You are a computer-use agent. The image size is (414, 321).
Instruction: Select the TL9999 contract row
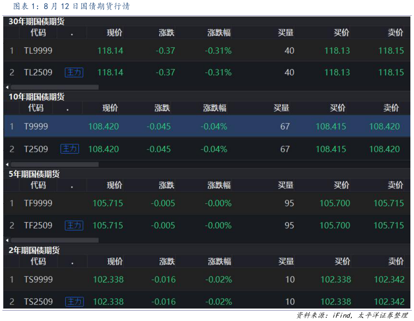[38, 51]
